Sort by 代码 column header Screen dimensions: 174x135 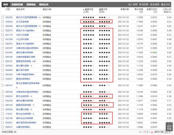click(8, 9)
